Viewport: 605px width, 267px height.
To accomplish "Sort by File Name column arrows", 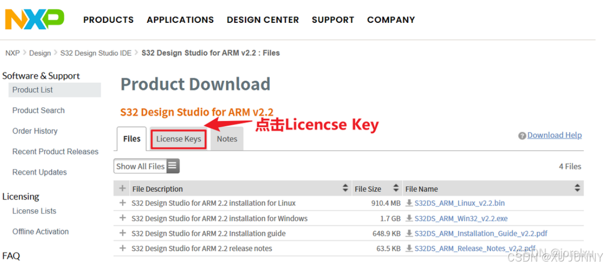I will click(577, 188).
